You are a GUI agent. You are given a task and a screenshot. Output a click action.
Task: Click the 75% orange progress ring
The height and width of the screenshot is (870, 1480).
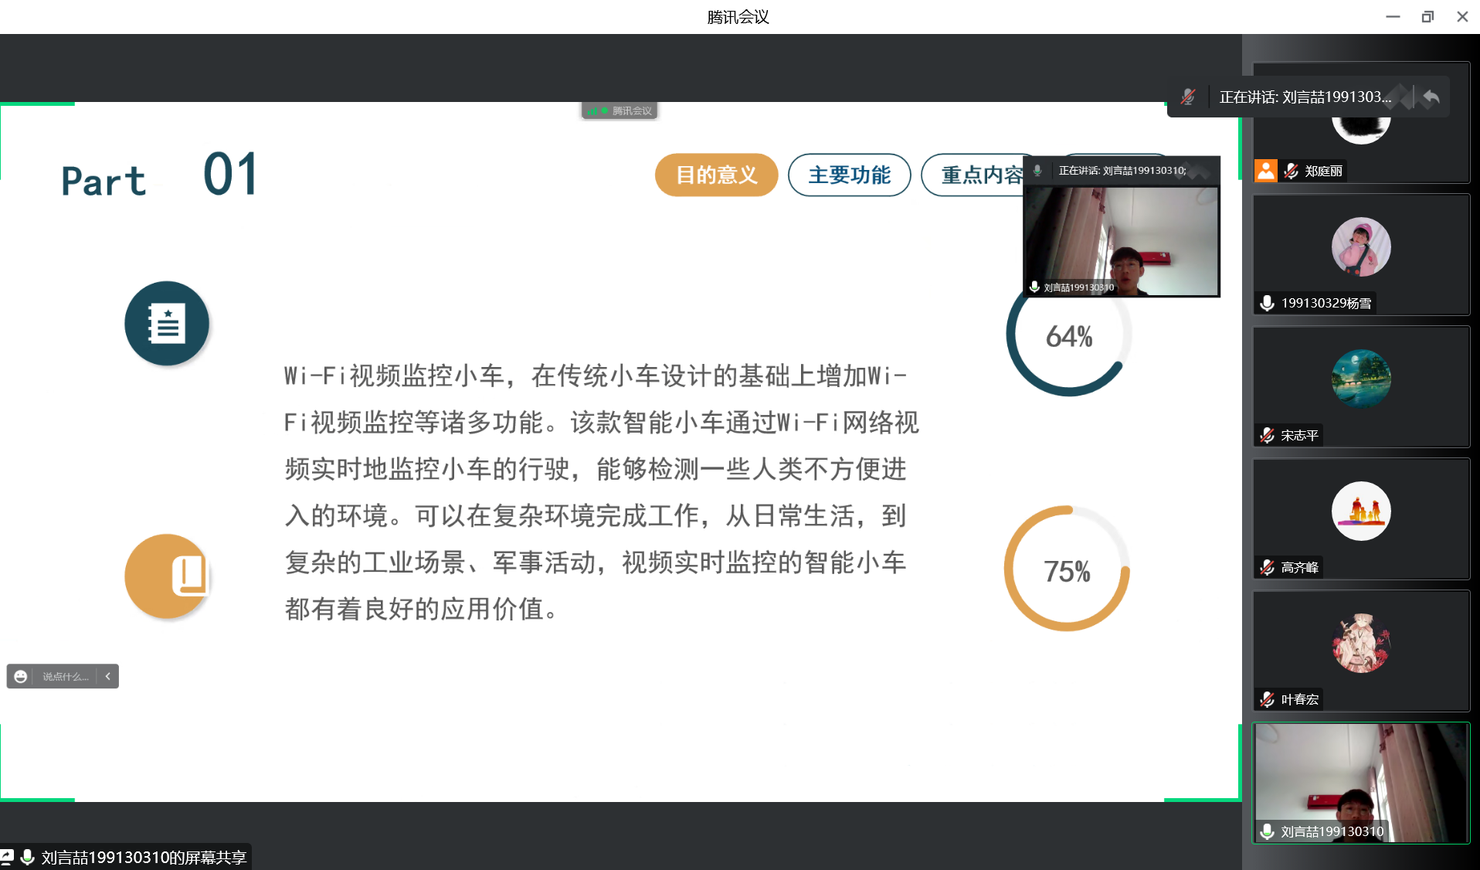tap(1067, 570)
